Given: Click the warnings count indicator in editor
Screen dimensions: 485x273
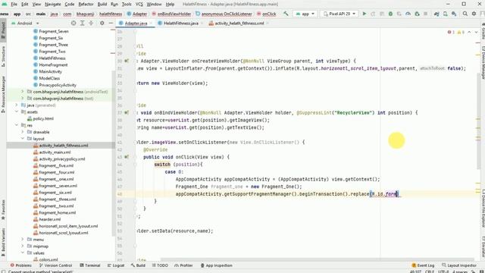Looking at the screenshot, I should click(x=461, y=32).
